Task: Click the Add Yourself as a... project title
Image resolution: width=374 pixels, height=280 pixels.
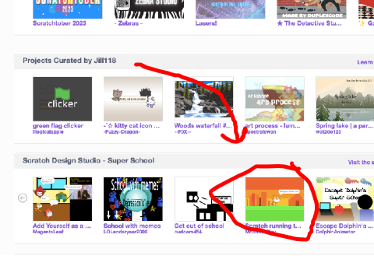Action: pos(62,226)
